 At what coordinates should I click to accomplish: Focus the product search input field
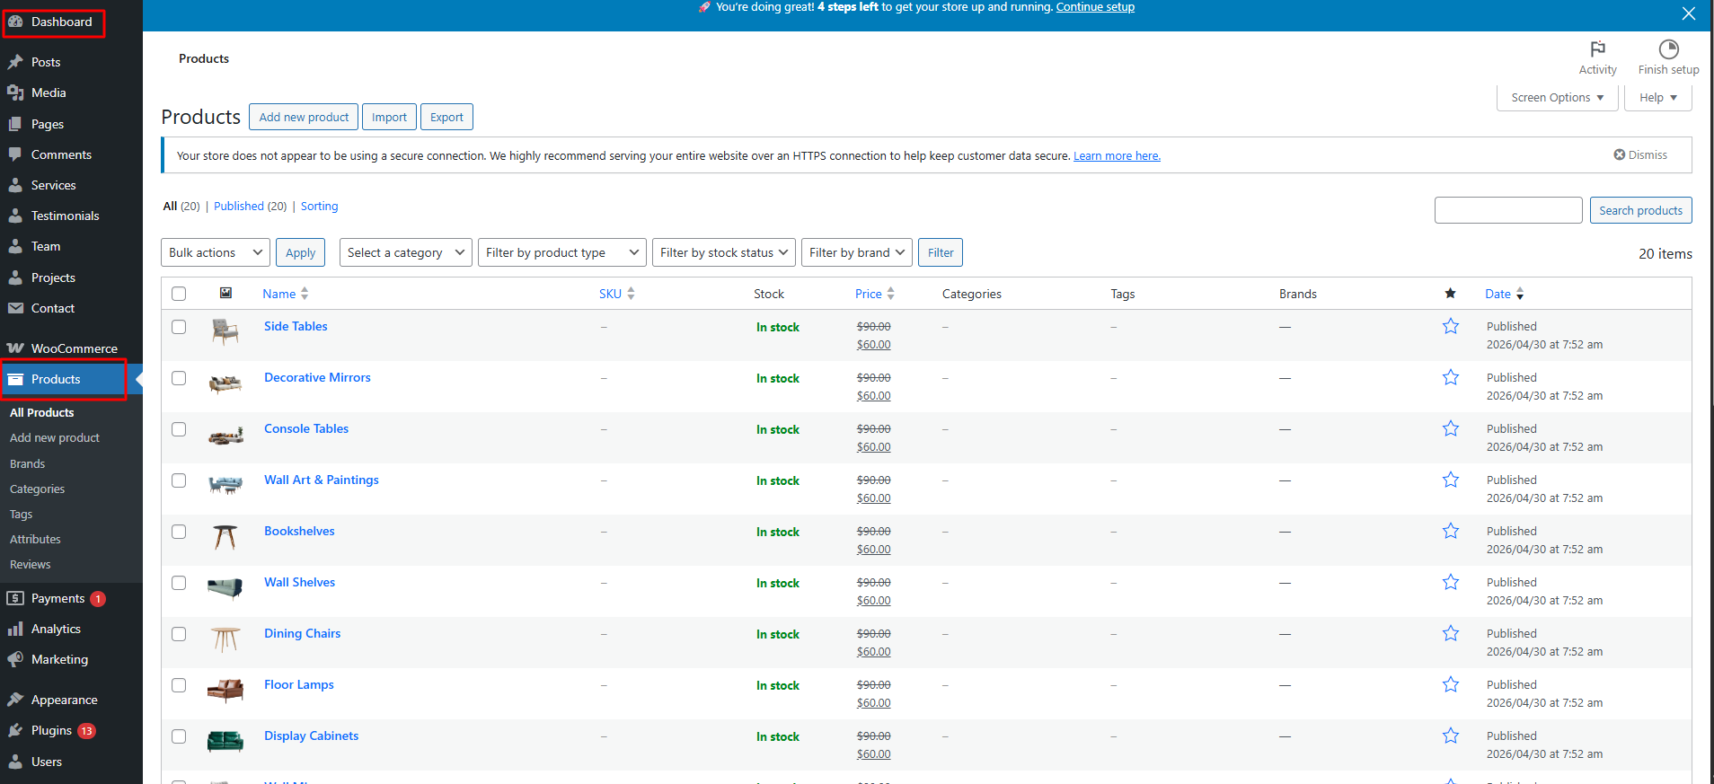pos(1508,210)
